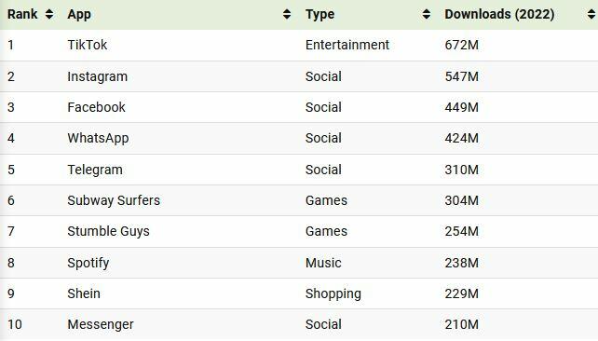
Task: Click the Shein Shopping type cell
Action: pyautogui.click(x=333, y=293)
